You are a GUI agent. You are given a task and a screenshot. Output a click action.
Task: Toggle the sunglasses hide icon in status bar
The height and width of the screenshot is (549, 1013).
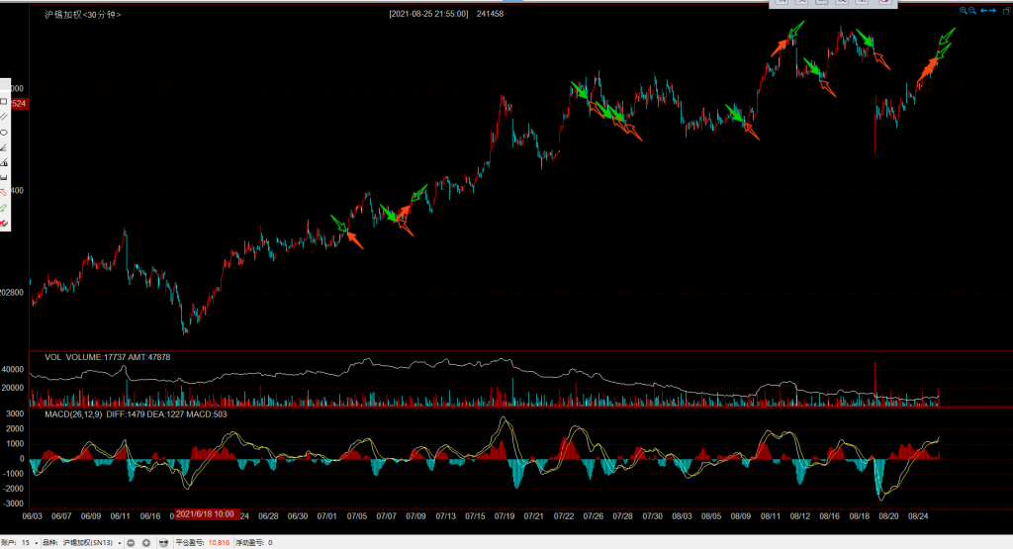163,542
